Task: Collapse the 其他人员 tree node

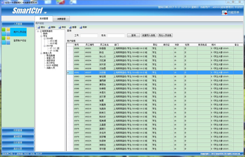Action: coord(41,53)
